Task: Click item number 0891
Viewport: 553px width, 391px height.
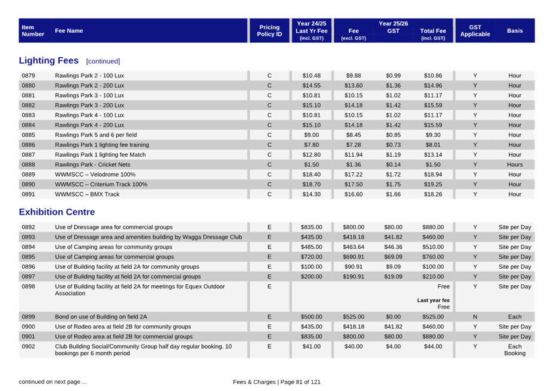Action: pos(28,194)
